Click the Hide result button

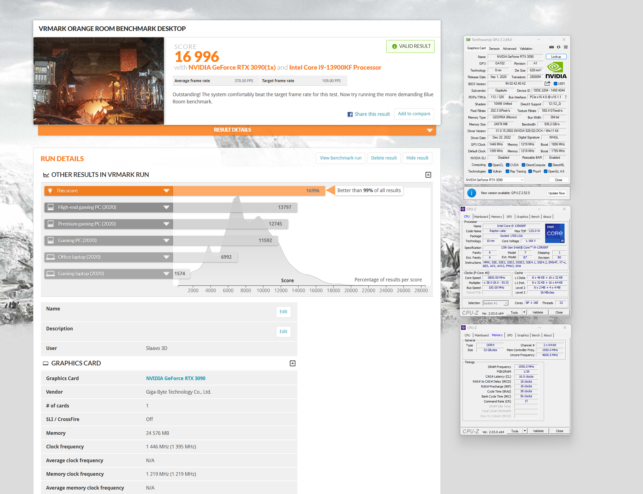(x=417, y=158)
